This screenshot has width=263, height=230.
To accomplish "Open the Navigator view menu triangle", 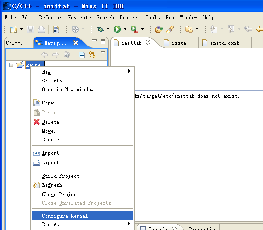I will point(103,53).
